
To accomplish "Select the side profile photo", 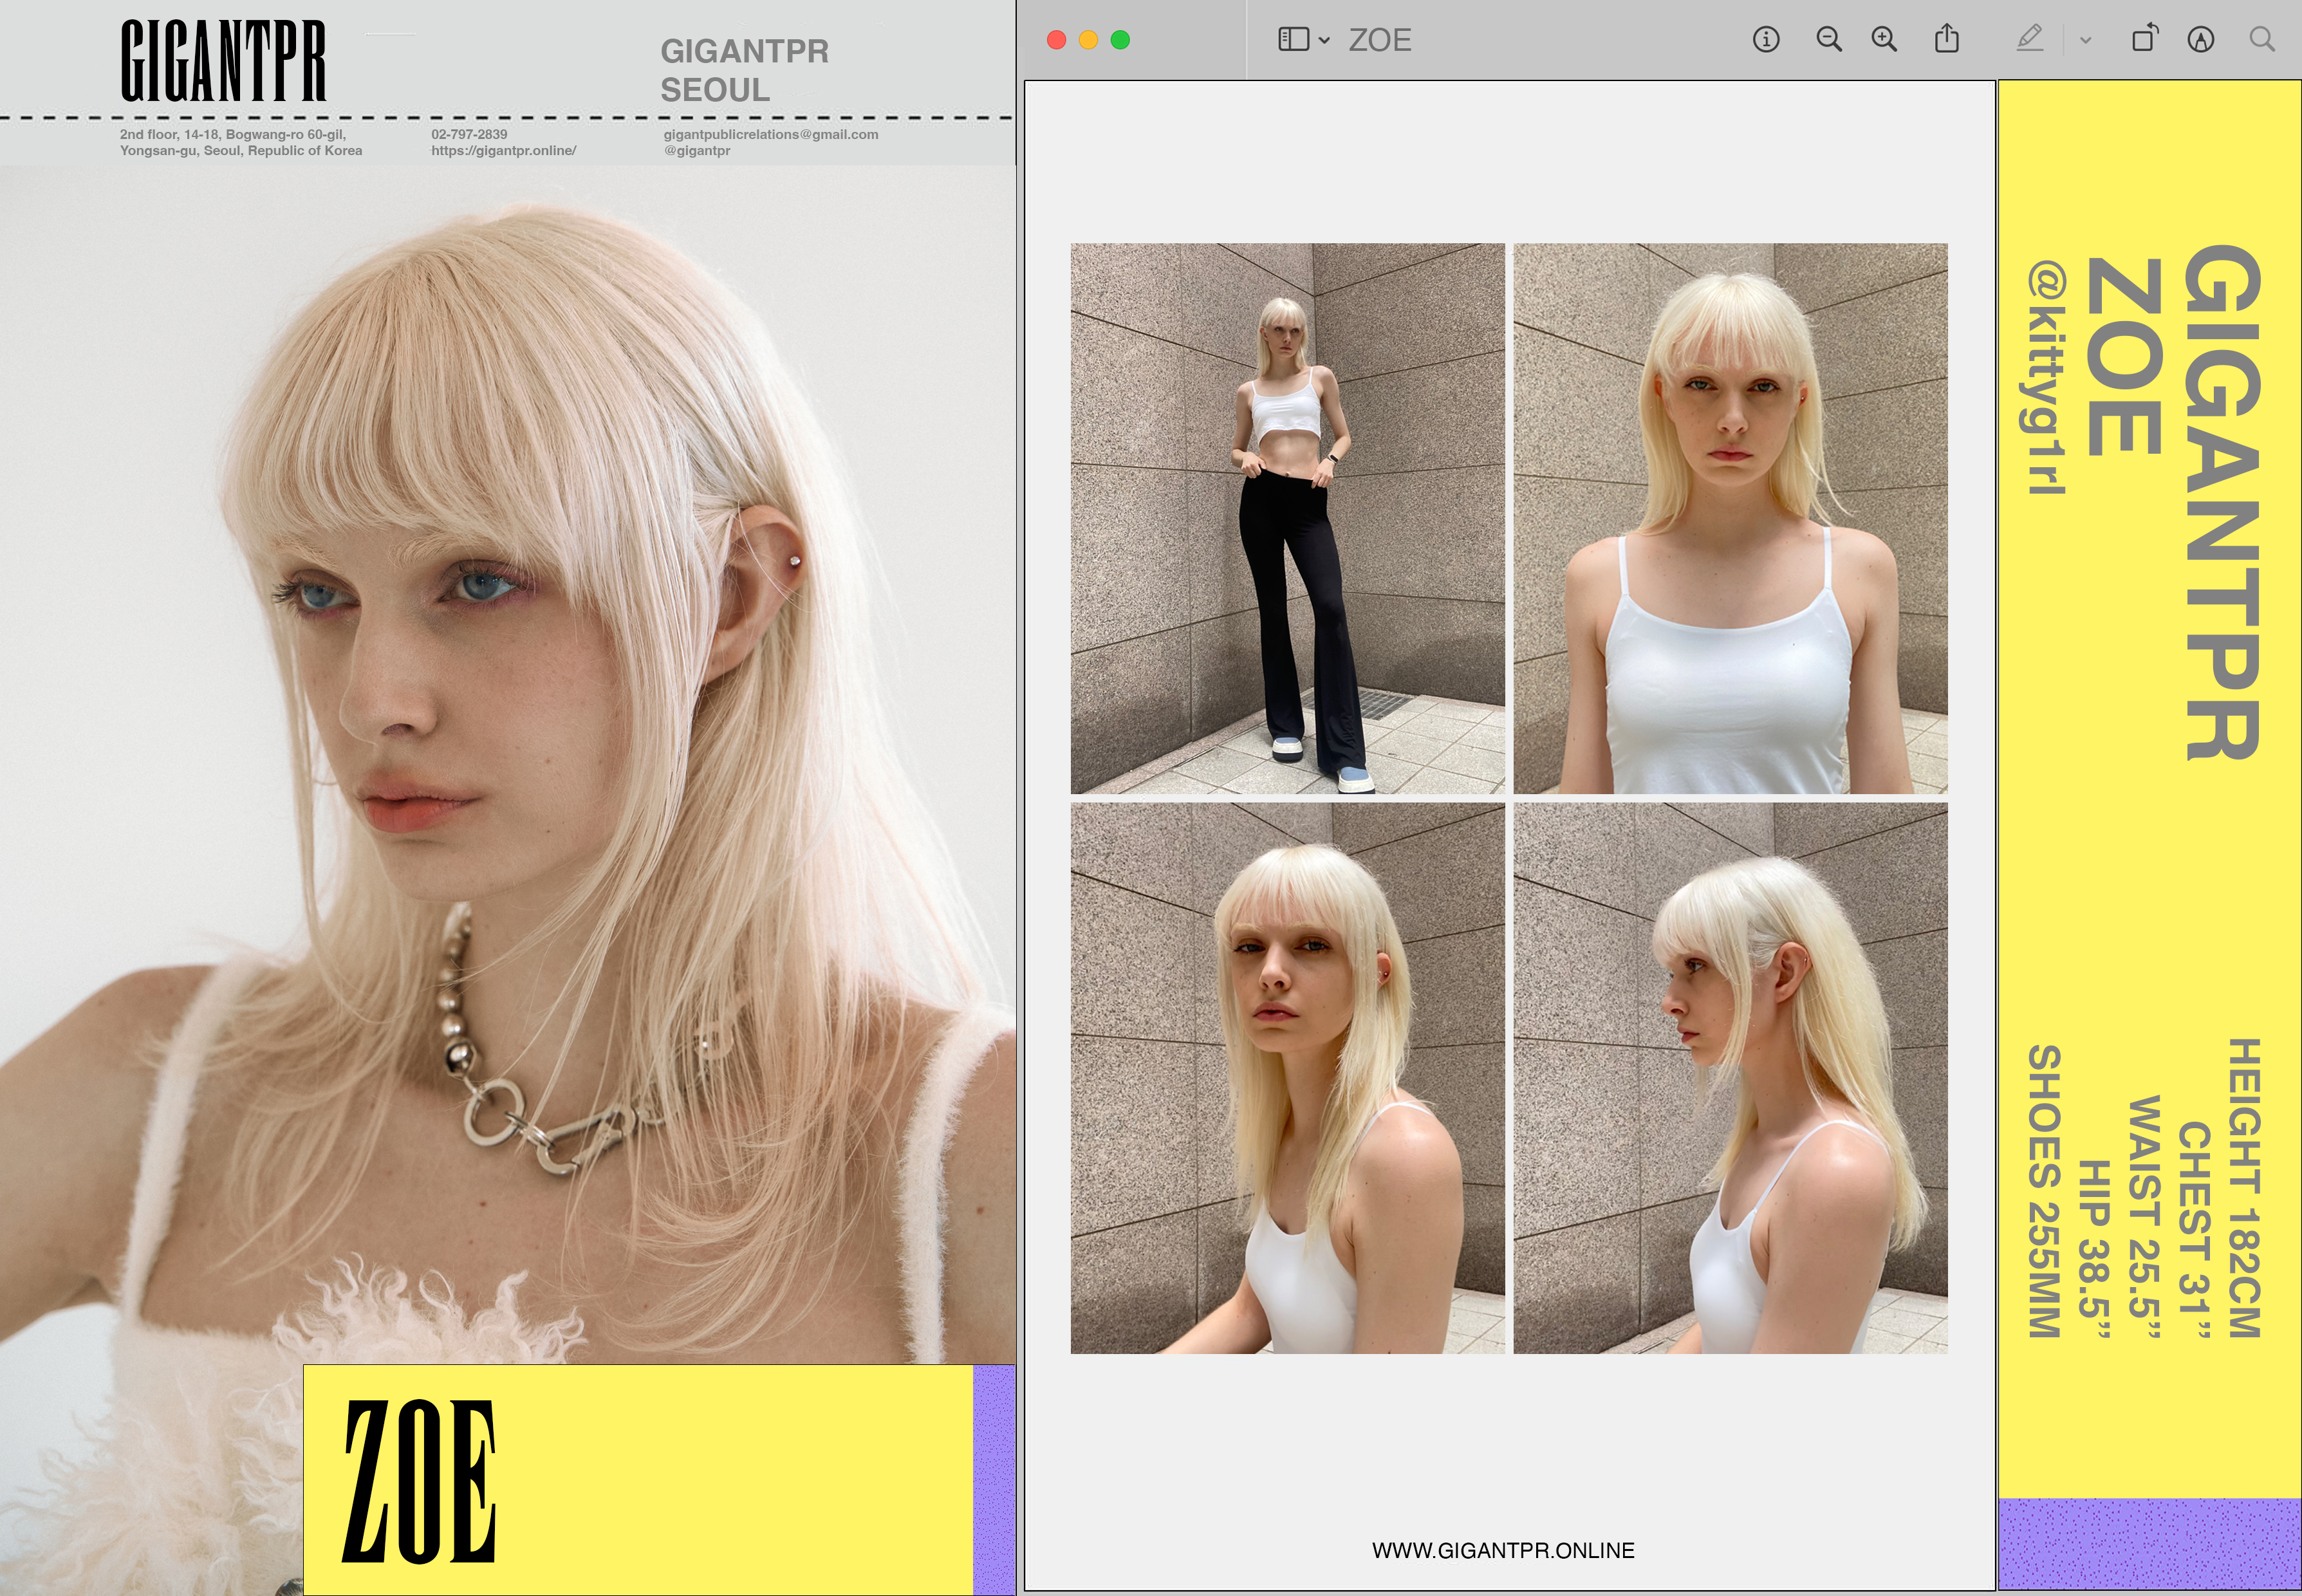I will click(1730, 1078).
